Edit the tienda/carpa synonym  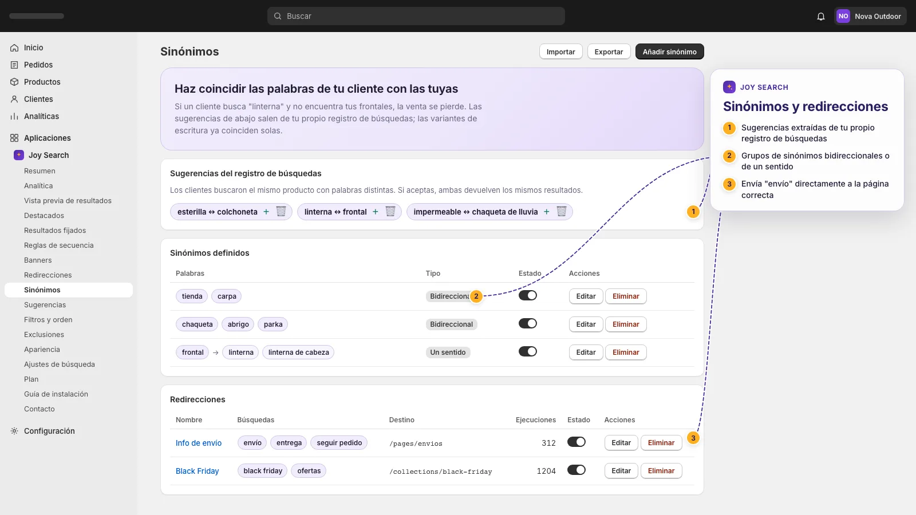586,296
